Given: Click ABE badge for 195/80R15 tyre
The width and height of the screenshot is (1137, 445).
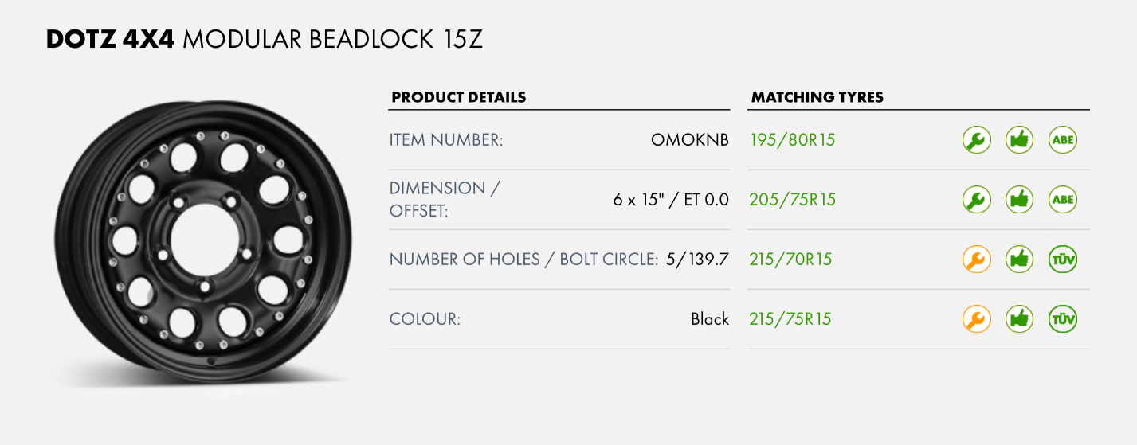Looking at the screenshot, I should coord(1063,140).
